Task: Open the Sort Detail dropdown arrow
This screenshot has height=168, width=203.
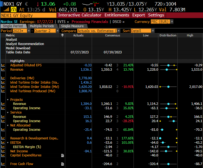Action: (x=153, y=31)
